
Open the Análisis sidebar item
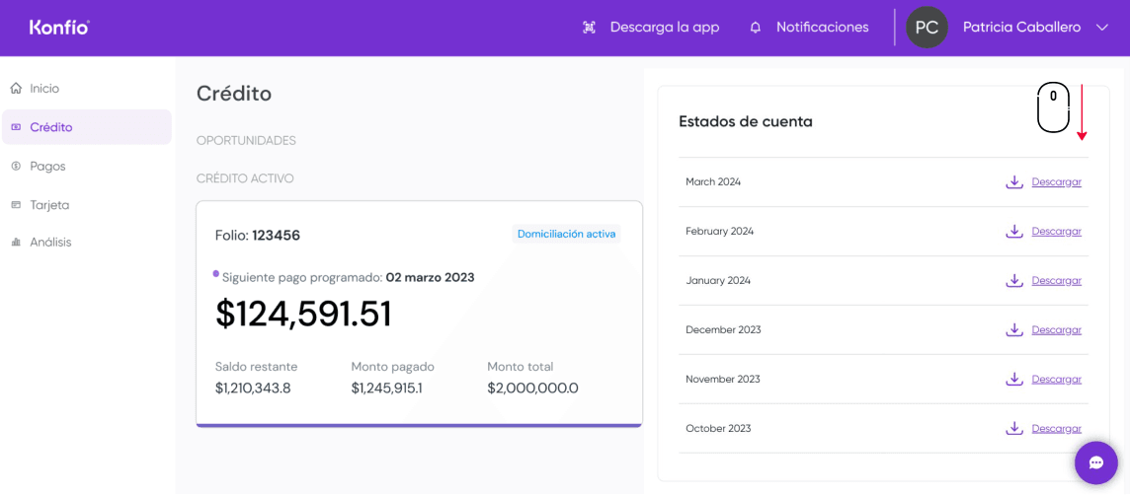(50, 243)
